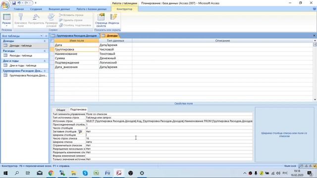
Task: Open Settings gear from the taskbar
Action: click(142, 173)
